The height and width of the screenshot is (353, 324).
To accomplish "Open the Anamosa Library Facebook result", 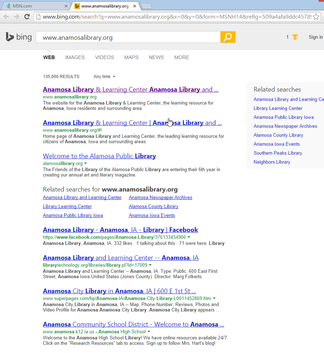I will 120,230.
